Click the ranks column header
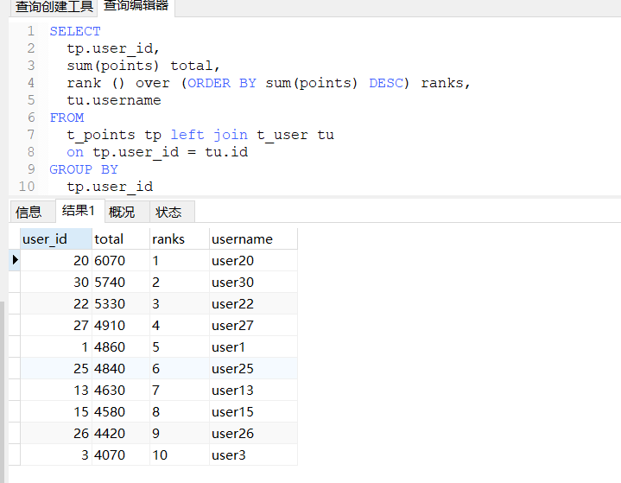This screenshot has height=483, width=621. click(x=180, y=239)
